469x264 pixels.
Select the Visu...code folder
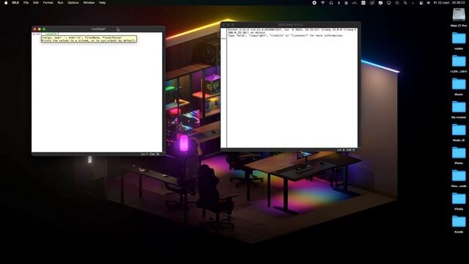(x=459, y=176)
